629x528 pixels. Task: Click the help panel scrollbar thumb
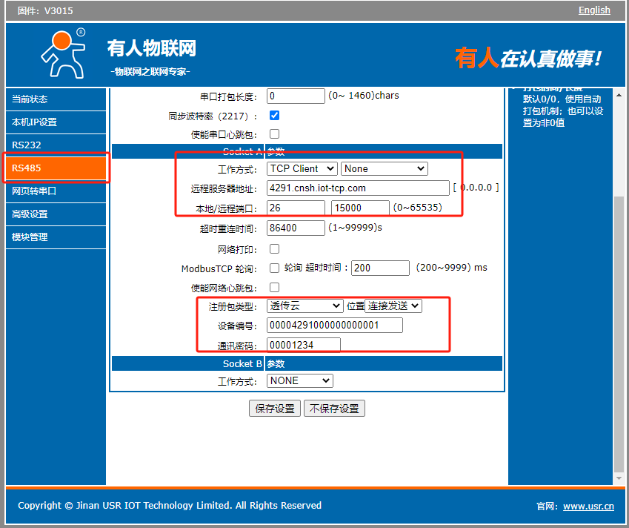click(619, 333)
